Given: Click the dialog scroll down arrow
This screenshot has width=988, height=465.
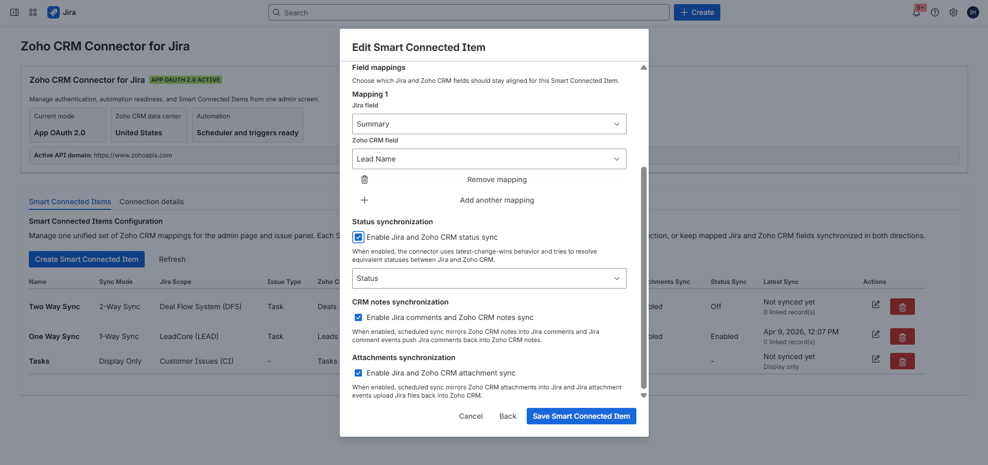Looking at the screenshot, I should [644, 396].
